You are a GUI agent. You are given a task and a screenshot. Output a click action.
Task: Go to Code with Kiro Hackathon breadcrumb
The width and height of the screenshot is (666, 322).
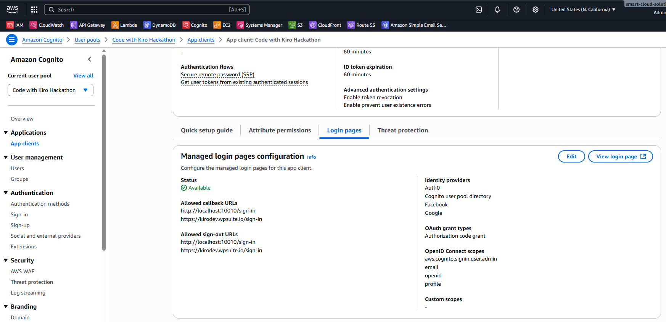point(144,40)
